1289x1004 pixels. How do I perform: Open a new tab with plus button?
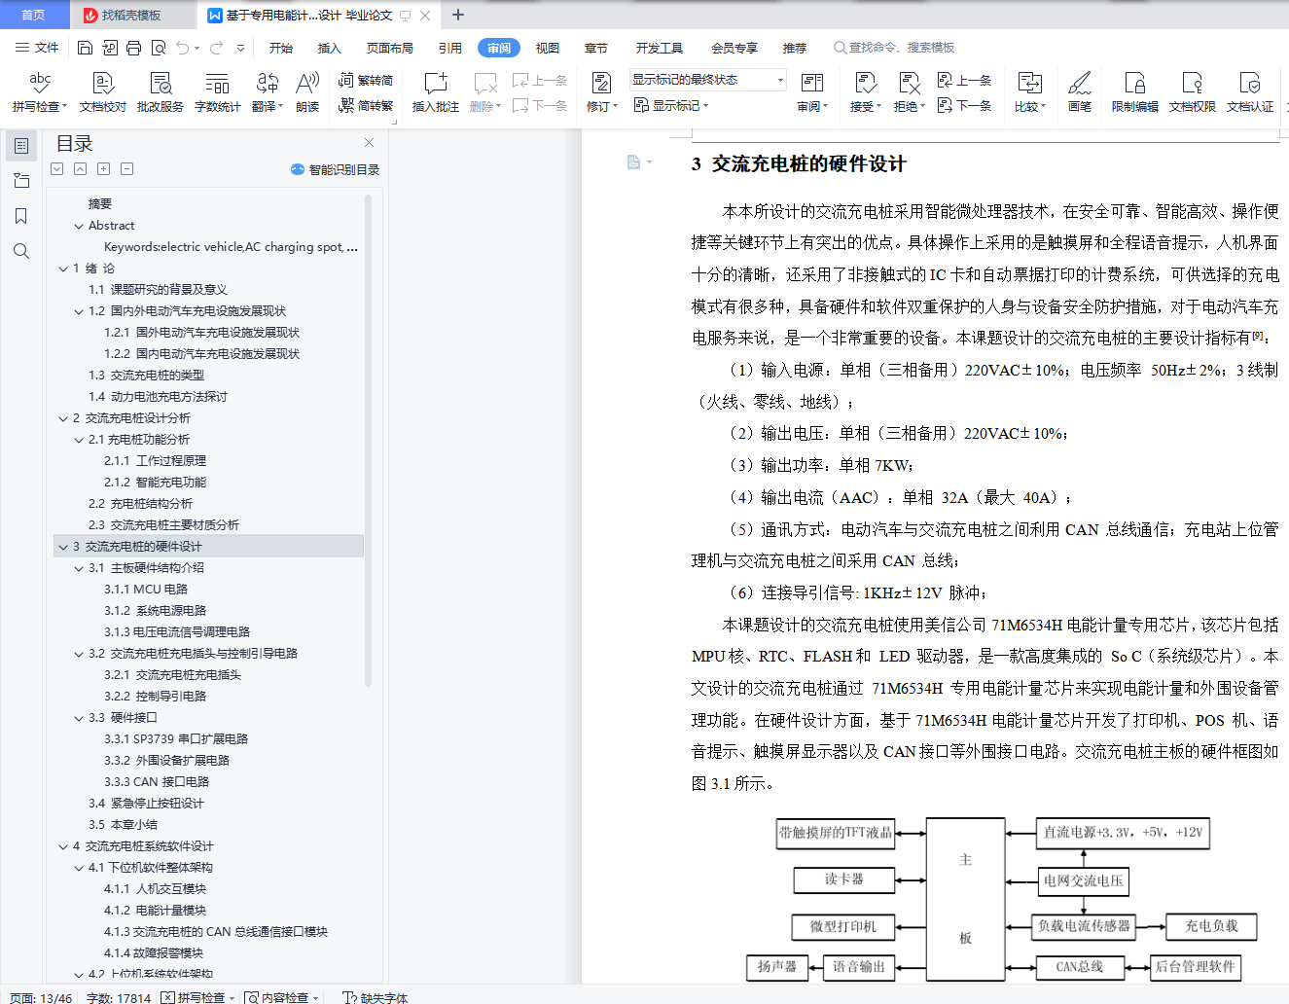458,16
